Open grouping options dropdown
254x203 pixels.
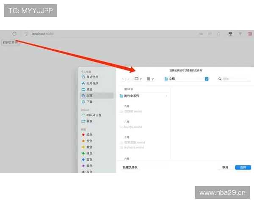pyautogui.click(x=150, y=79)
